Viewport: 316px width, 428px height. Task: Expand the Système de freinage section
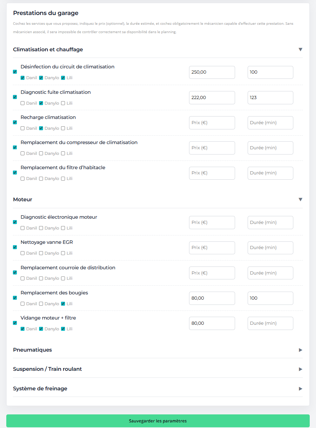(300, 388)
